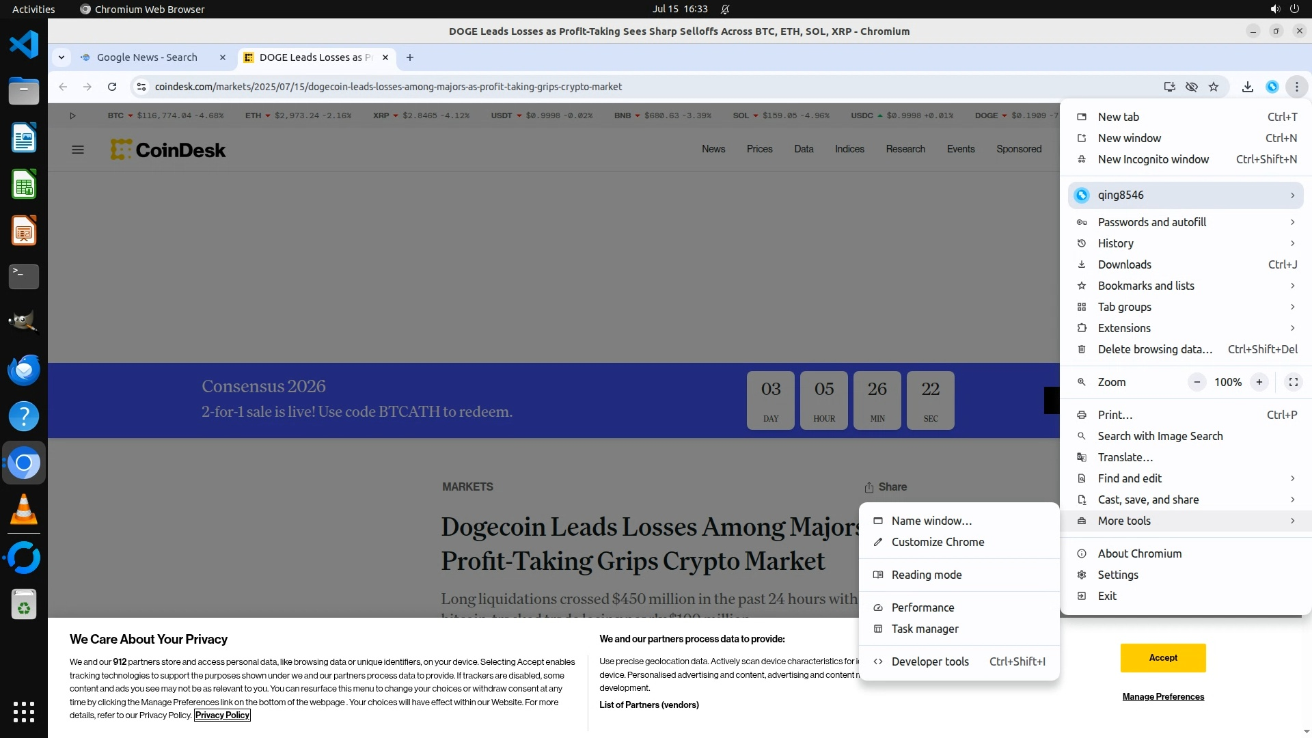Click view site information icon
1312x738 pixels.
pyautogui.click(x=141, y=87)
